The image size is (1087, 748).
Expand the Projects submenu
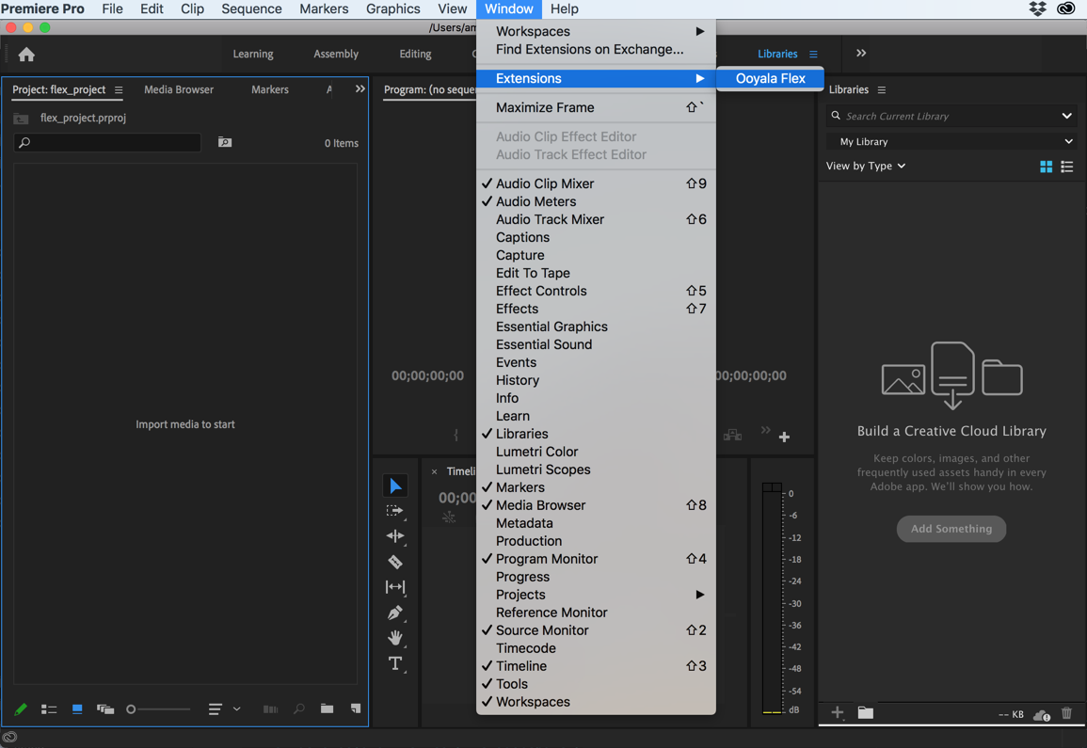596,595
